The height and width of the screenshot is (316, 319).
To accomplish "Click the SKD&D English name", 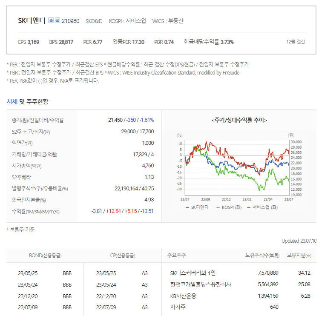I will [x=94, y=21].
